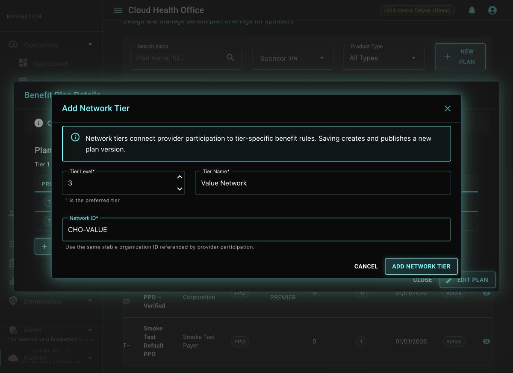Expand the Compliance navigation section

pyautogui.click(x=90, y=301)
